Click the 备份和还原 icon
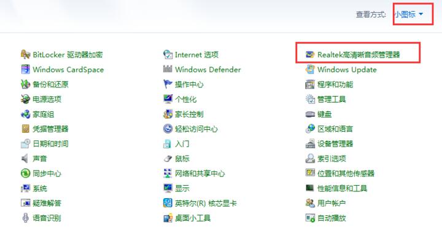Screen dimensions: 442x235 pyautogui.click(x=25, y=84)
